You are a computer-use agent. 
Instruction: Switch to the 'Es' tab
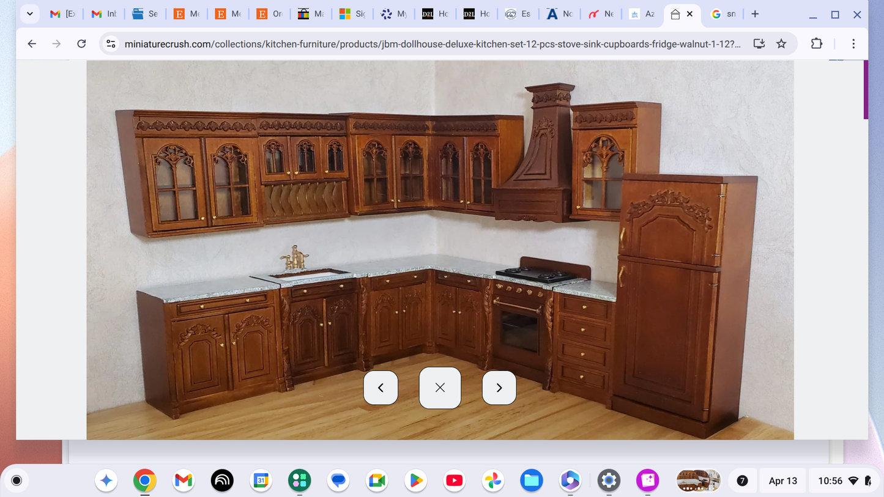point(518,14)
